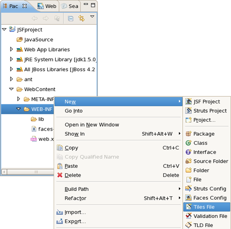Create a new Interface

click(207, 152)
